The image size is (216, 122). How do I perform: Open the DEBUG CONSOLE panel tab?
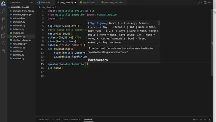click(x=72, y=119)
